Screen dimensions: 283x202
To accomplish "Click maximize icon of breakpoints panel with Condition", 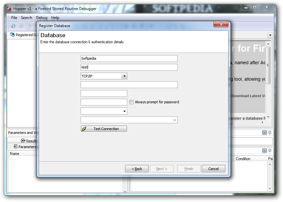I will click(x=264, y=150).
